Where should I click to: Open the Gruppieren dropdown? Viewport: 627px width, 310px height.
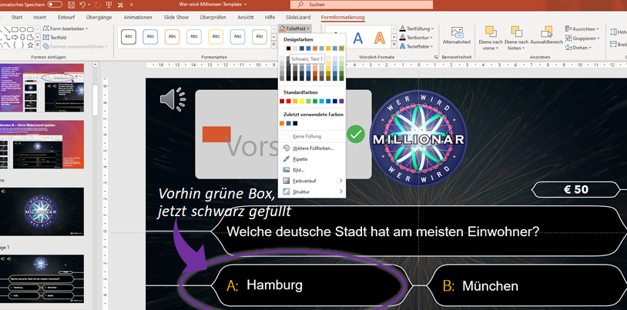click(x=582, y=38)
